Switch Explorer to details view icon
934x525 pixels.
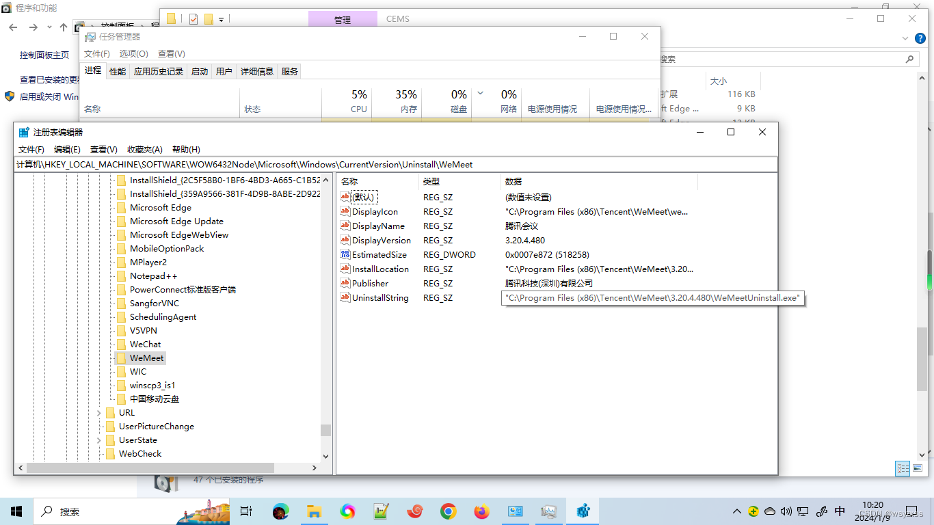[x=903, y=468]
